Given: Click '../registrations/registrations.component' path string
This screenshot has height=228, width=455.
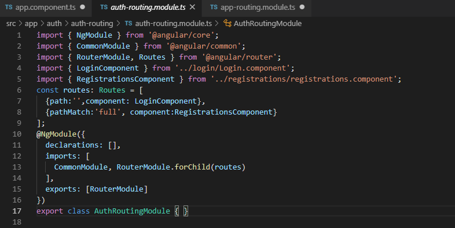Looking at the screenshot, I should point(304,79).
